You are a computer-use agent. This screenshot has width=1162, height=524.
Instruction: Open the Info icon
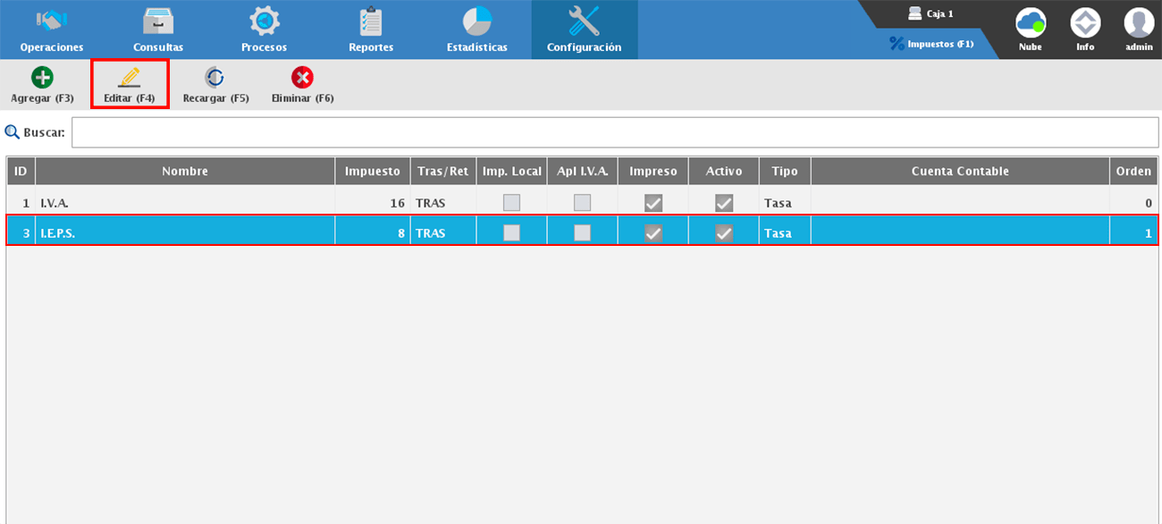(1085, 23)
